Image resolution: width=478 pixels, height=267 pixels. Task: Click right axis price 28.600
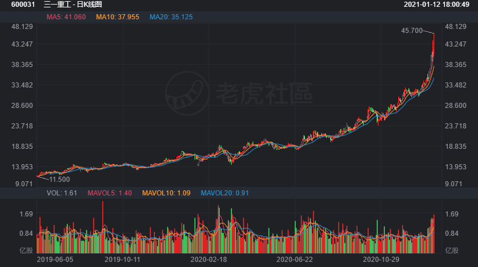pyautogui.click(x=455, y=105)
